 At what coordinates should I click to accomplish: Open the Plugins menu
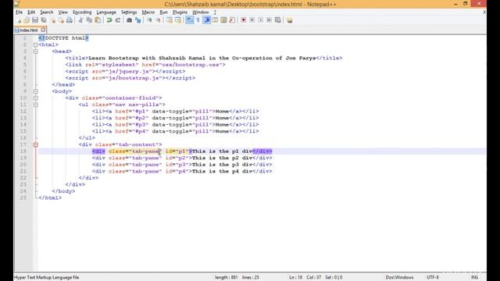pos(180,12)
